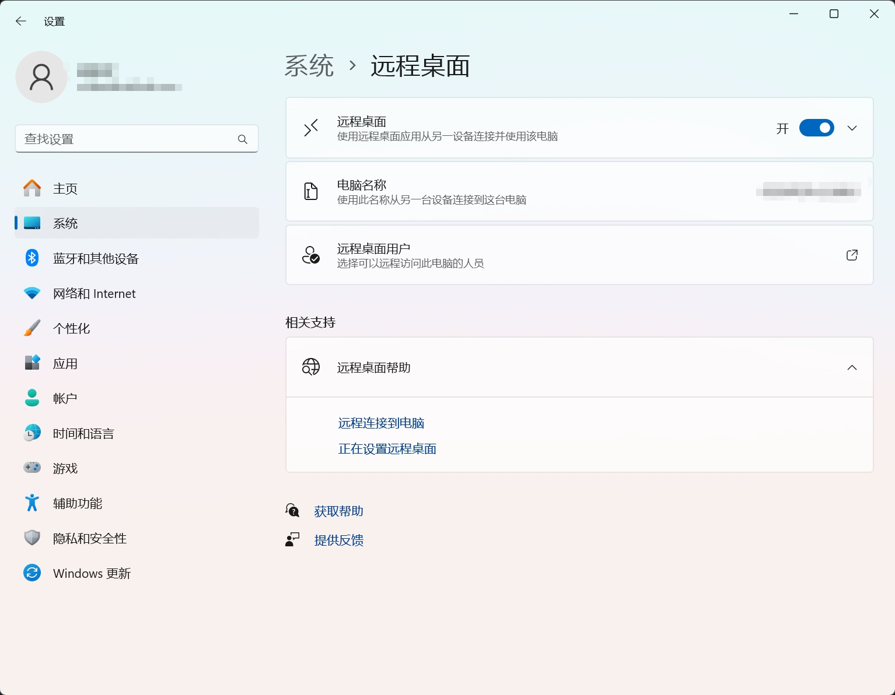
Task: Click the 游戏 controller icon
Action: tap(32, 468)
